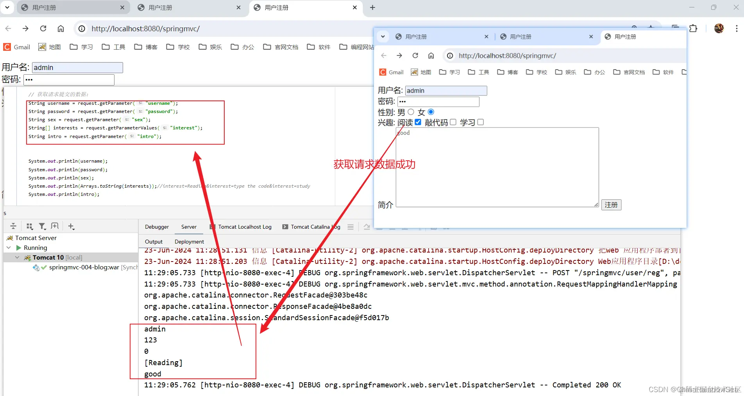
Task: Click the Group By icon in Services toolbar
Action: point(29,226)
